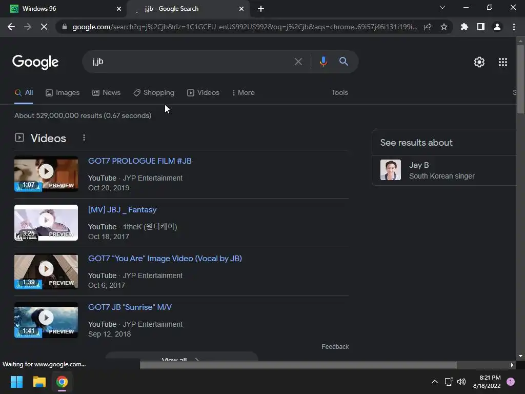Click the scrollbar right arrow
The height and width of the screenshot is (394, 525).
512,365
